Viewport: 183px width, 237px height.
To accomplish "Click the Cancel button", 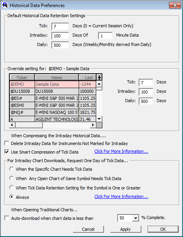I will (x=88, y=229).
